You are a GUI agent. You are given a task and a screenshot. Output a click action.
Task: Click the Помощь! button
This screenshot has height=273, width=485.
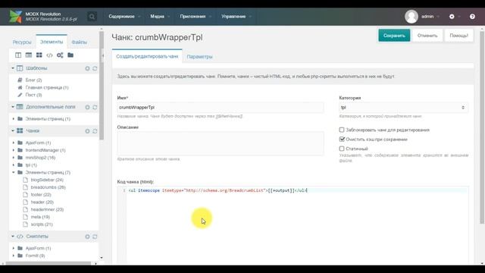pyautogui.click(x=458, y=36)
